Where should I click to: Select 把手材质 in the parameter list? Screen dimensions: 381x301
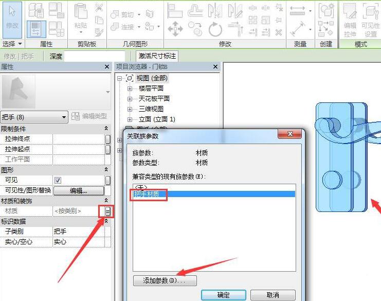point(214,194)
